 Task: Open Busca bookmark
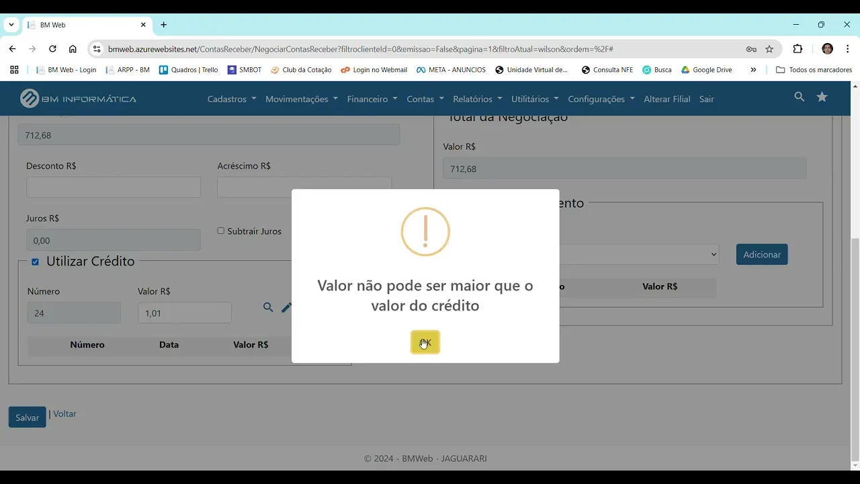point(657,69)
